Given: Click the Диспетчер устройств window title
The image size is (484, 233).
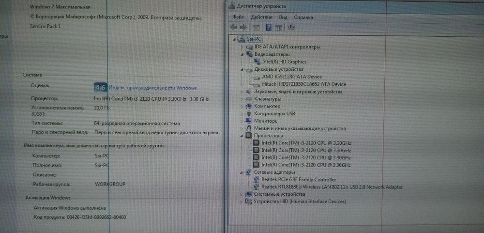Looking at the screenshot, I should [261, 6].
